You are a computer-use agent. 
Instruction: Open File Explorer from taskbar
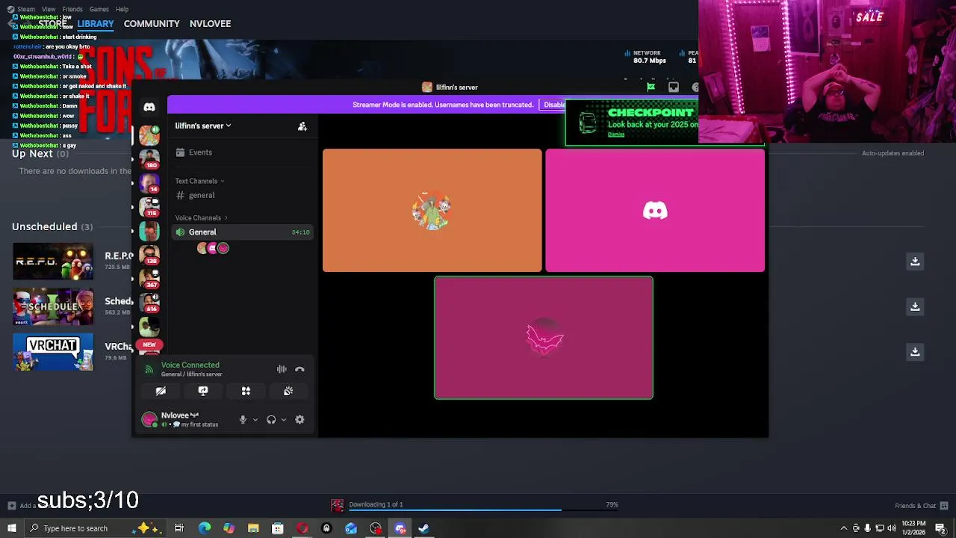(x=253, y=528)
